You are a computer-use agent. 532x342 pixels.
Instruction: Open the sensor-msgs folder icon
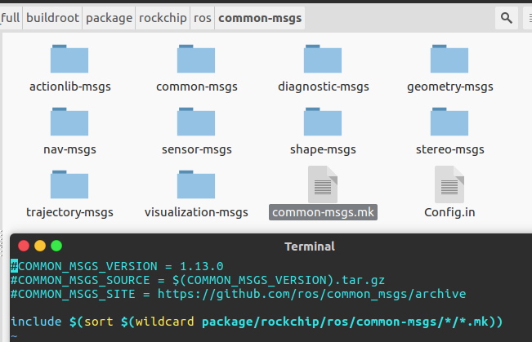pos(196,122)
